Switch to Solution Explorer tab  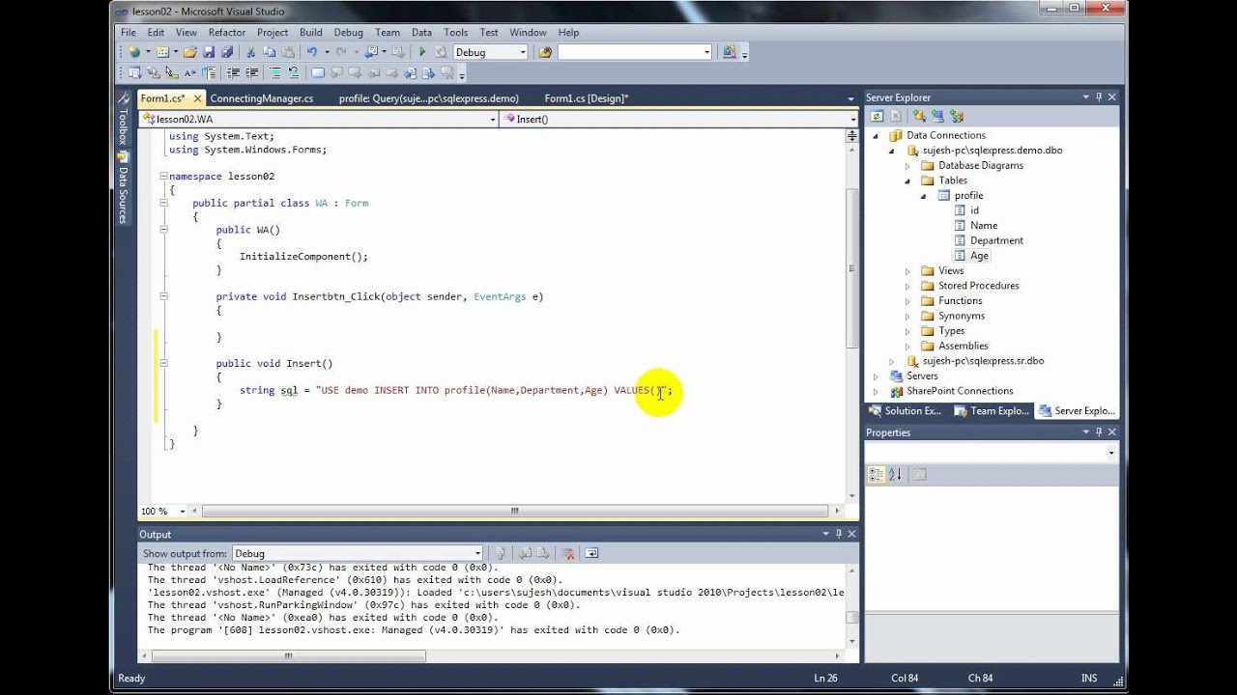[905, 410]
